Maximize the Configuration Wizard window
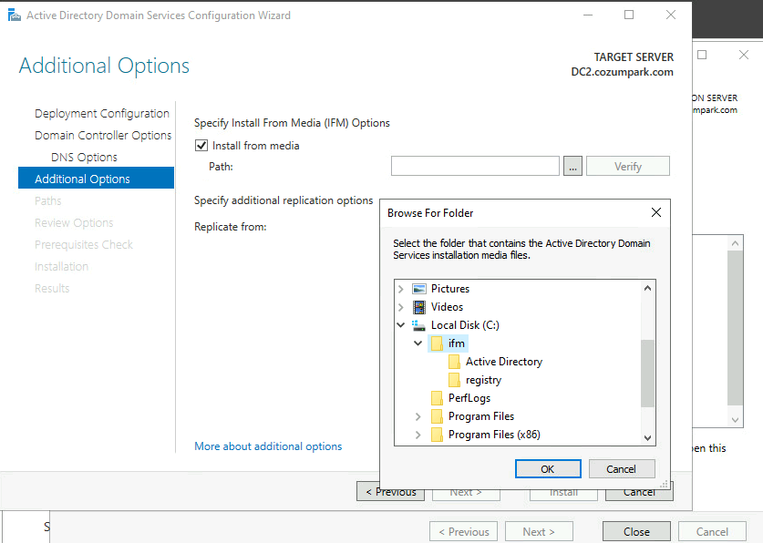Screen dimensions: 763x543 click(629, 15)
